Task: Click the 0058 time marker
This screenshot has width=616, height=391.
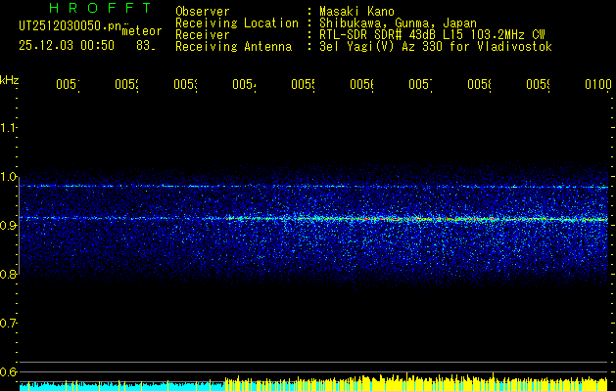Action: point(479,84)
